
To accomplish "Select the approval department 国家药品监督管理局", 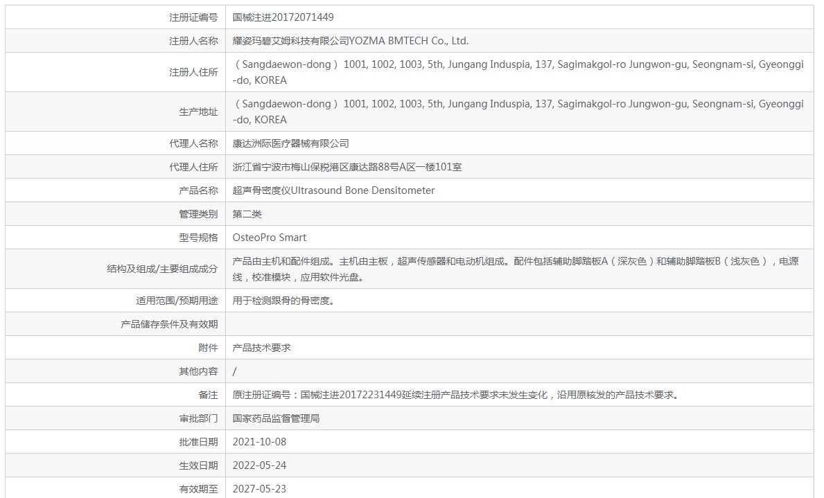I will 276,418.
